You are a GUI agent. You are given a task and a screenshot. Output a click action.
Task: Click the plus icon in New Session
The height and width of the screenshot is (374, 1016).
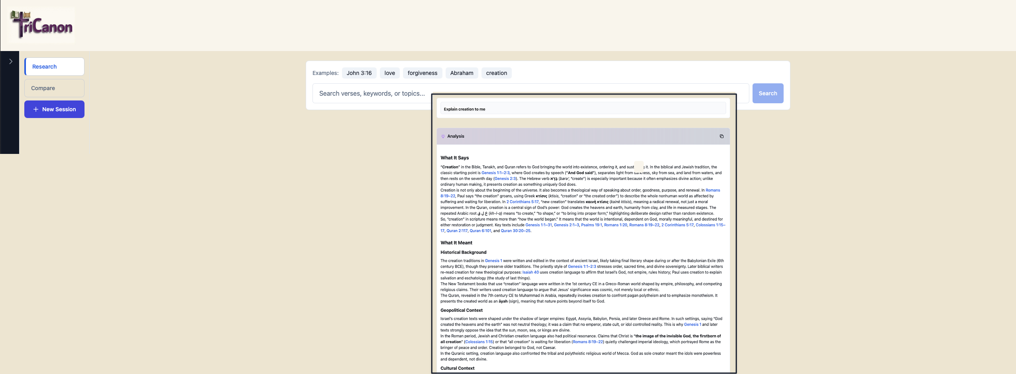(36, 109)
